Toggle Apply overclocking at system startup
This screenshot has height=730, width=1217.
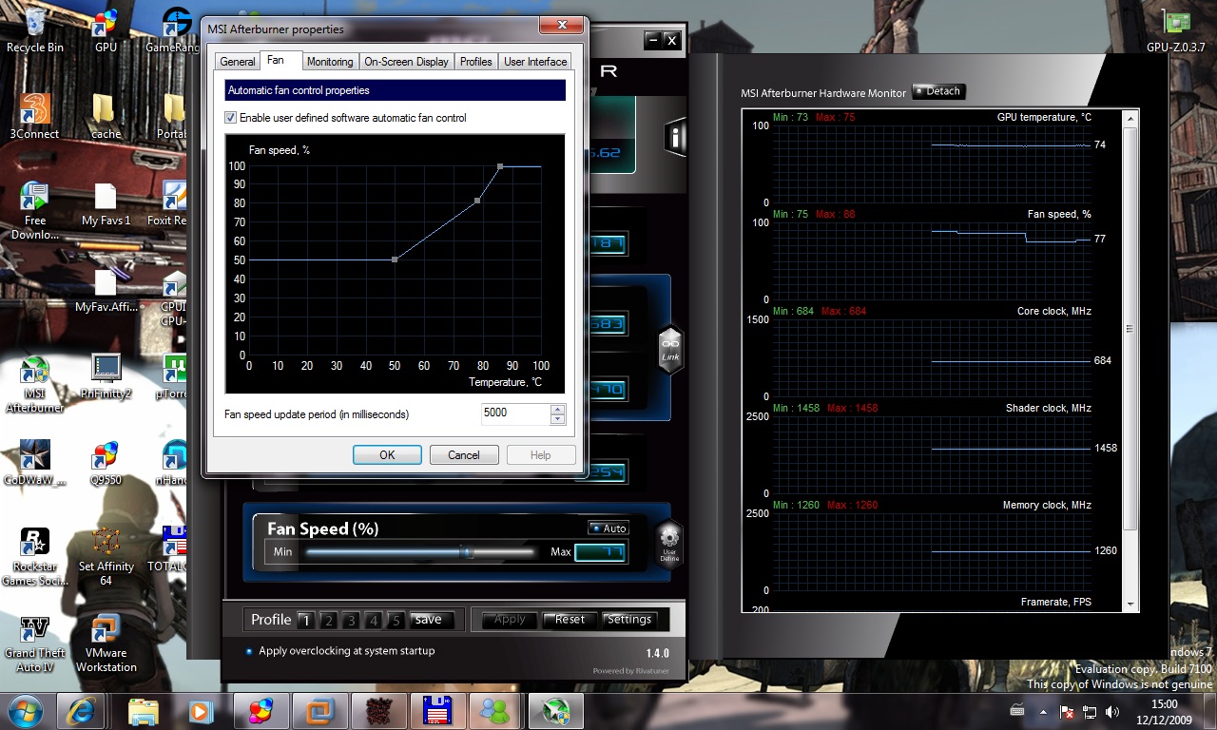tap(249, 651)
